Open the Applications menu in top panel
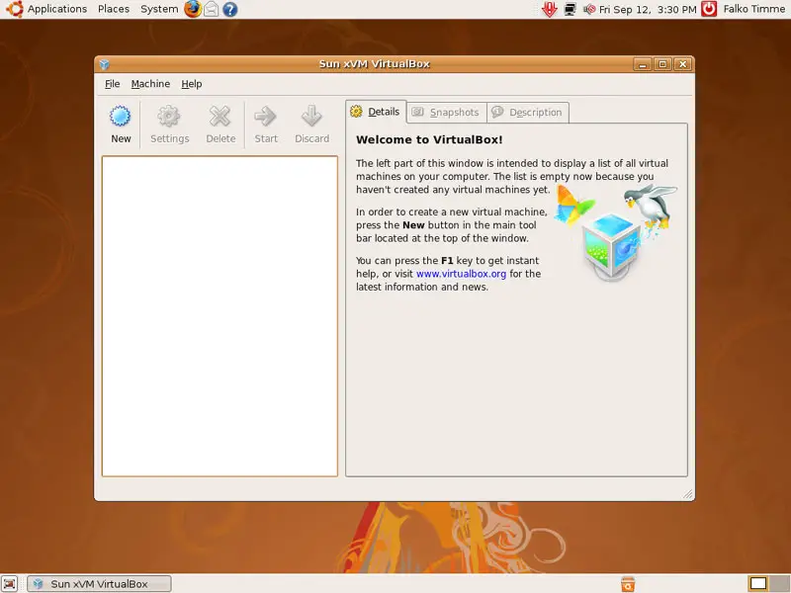The height and width of the screenshot is (593, 791). (x=57, y=9)
